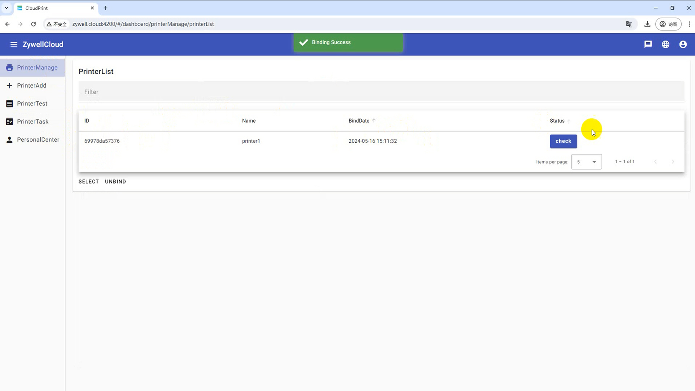The image size is (695, 391).
Task: Navigate to PersonalCenter
Action: click(x=38, y=140)
